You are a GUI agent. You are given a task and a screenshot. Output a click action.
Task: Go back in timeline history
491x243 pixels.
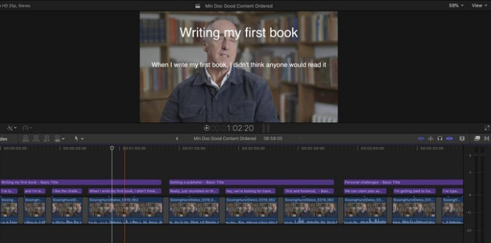tap(177, 139)
